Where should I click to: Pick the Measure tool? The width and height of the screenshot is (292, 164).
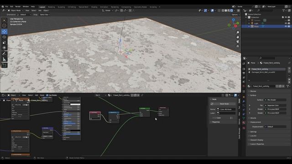(4, 59)
